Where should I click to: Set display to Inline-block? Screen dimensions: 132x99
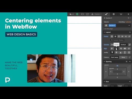122,36
